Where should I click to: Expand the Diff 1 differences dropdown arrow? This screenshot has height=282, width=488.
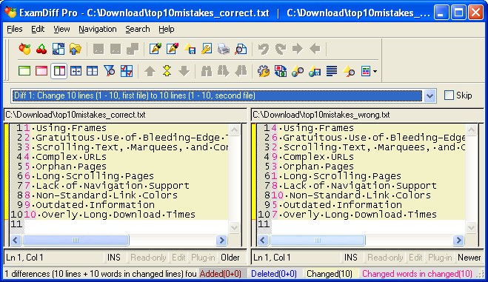(429, 95)
